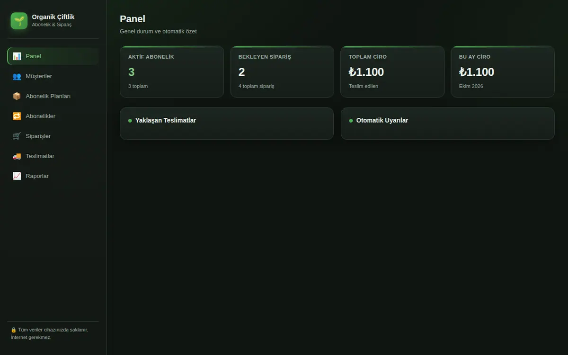Screen dimensions: 568x355
Task: Click the "4 toplam sipariş" caption
Action: point(256,86)
